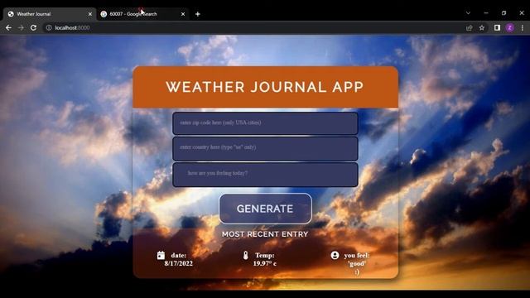Screen dimensions: 530x298
Task: Click the Weather Journal tab favicon
Action: click(11, 14)
